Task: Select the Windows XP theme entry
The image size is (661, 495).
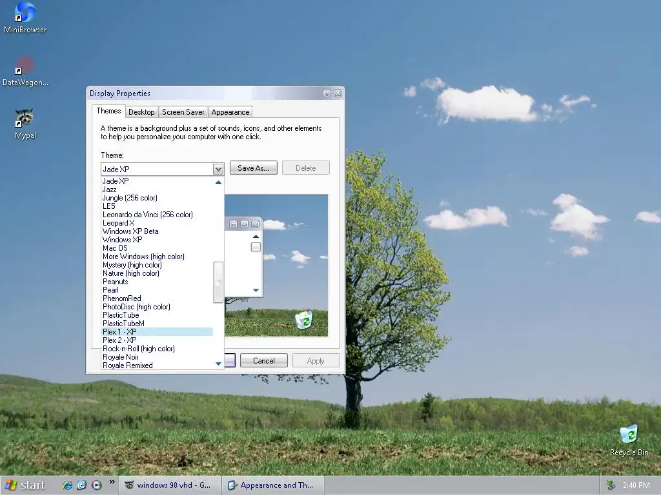Action: point(158,240)
